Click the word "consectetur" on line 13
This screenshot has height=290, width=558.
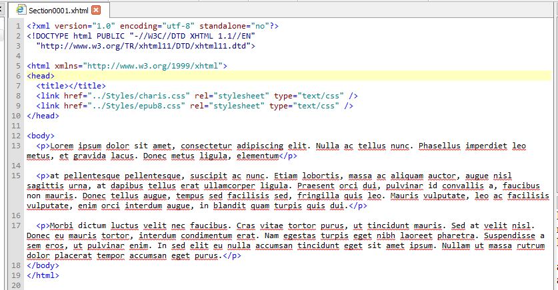coord(207,146)
